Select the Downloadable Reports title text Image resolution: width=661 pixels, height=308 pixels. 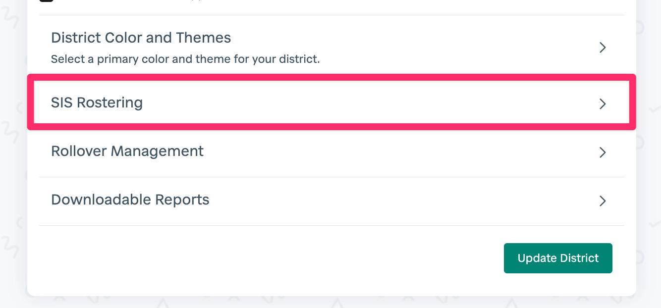pyautogui.click(x=130, y=200)
